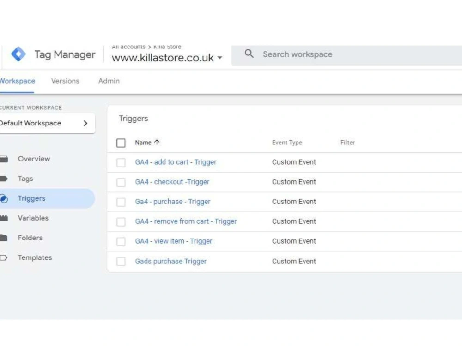Image resolution: width=462 pixels, height=346 pixels.
Task: Open Overview in the sidebar
Action: [34, 159]
